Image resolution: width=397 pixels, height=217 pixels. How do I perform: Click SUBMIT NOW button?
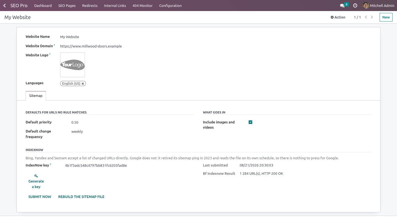click(40, 197)
